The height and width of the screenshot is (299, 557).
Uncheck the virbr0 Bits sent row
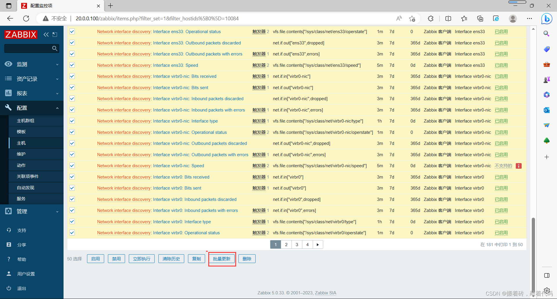tap(72, 188)
